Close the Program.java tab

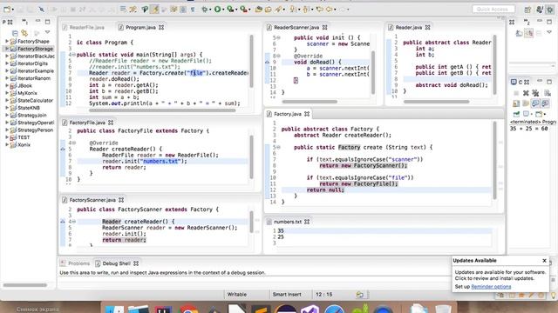(x=161, y=27)
